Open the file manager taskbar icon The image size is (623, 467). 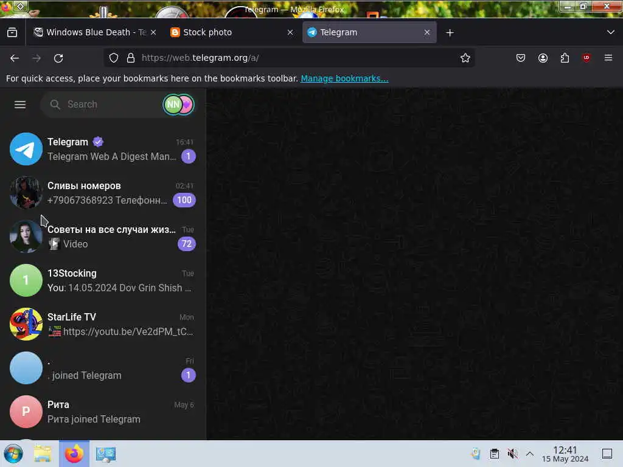pyautogui.click(x=43, y=454)
